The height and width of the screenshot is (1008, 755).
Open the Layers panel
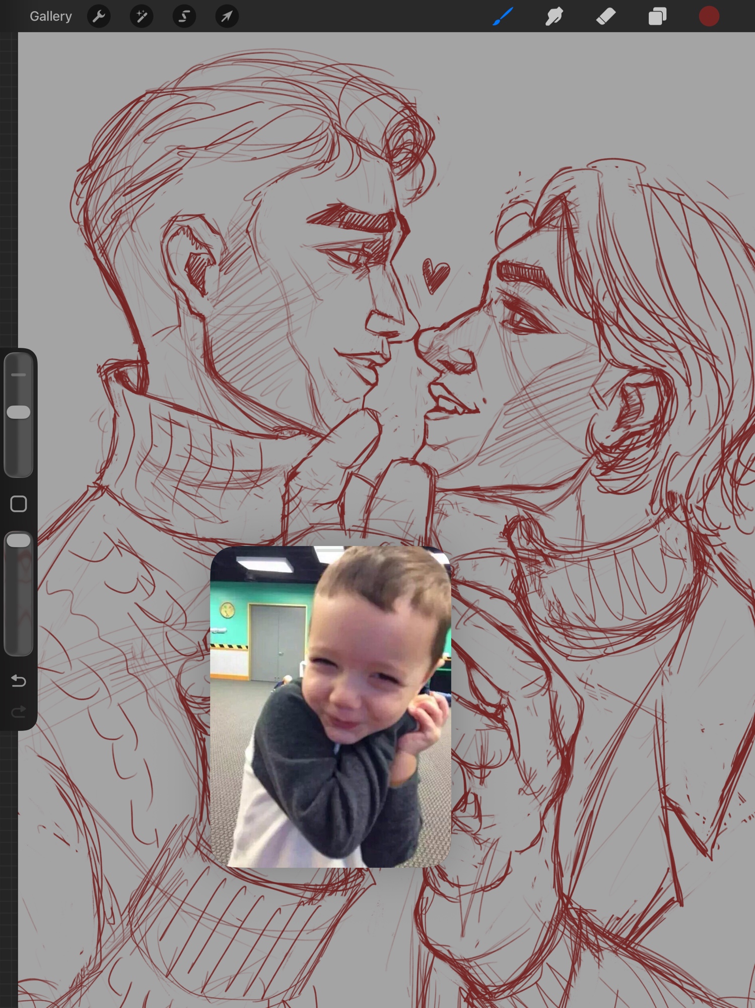657,16
